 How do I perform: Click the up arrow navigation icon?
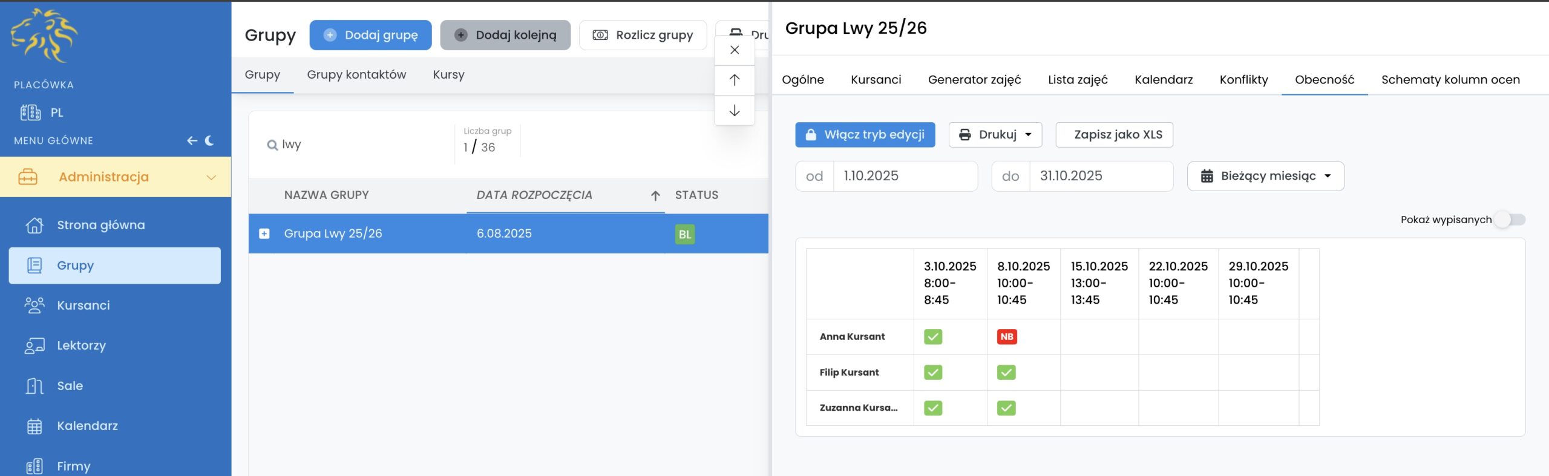tap(734, 80)
